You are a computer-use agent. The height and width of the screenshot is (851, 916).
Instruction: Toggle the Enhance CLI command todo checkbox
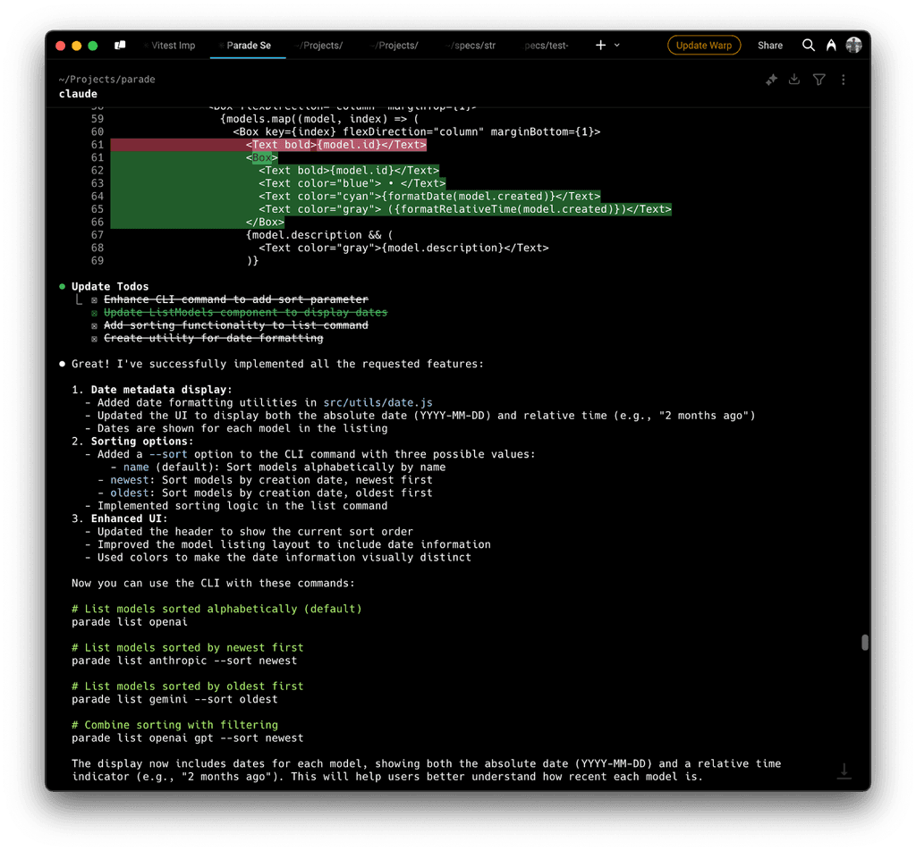[x=95, y=299]
